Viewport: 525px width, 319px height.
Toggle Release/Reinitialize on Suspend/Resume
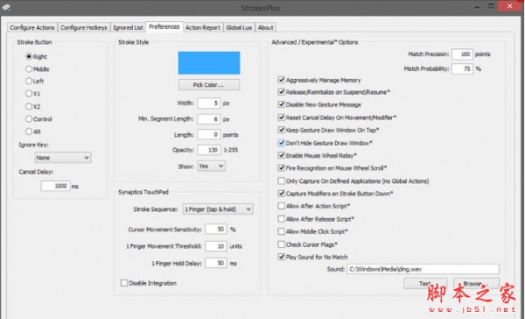coord(334,92)
